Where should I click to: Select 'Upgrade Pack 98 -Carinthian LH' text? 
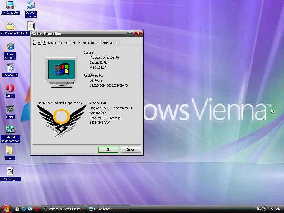click(x=111, y=108)
